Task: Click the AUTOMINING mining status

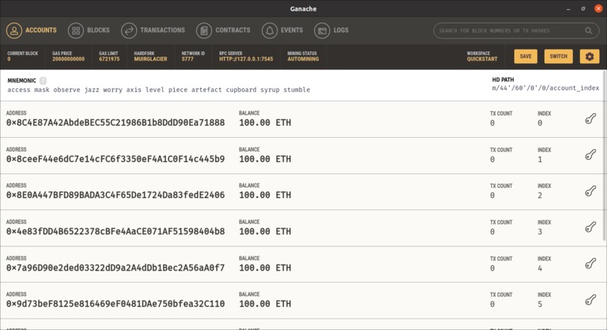Action: tap(303, 60)
